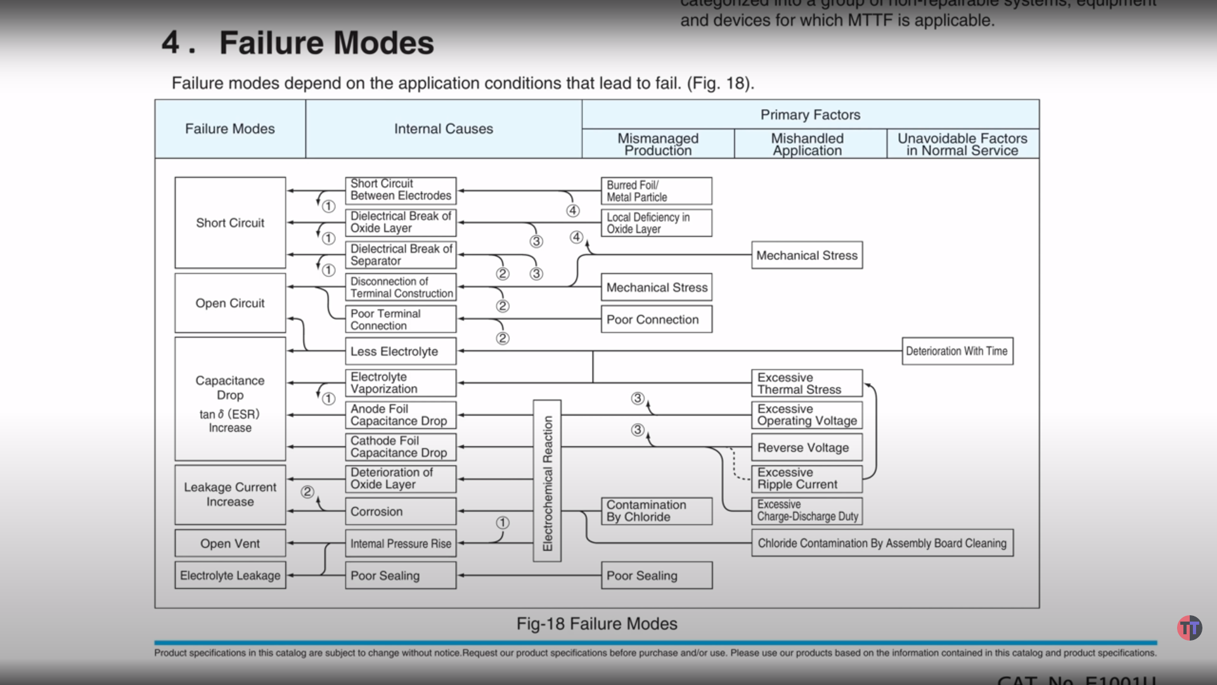Image resolution: width=1217 pixels, height=685 pixels.
Task: Select the Open Circuit node box
Action: click(228, 303)
